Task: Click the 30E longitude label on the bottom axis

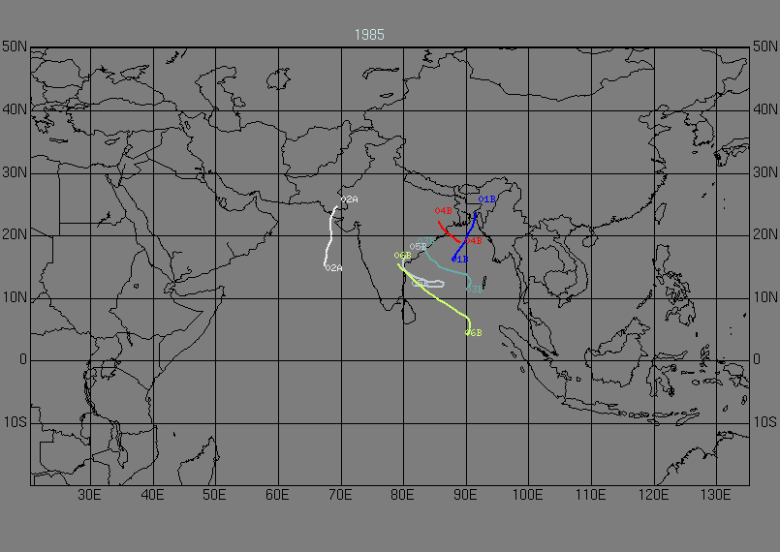Action: click(x=89, y=495)
